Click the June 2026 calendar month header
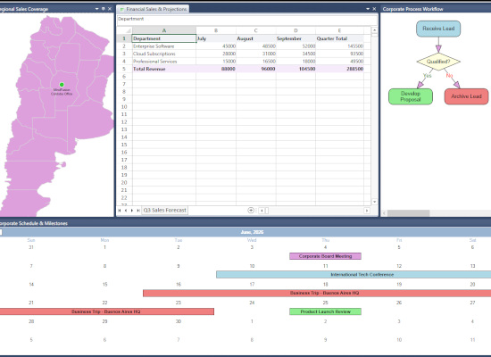 tap(252, 232)
